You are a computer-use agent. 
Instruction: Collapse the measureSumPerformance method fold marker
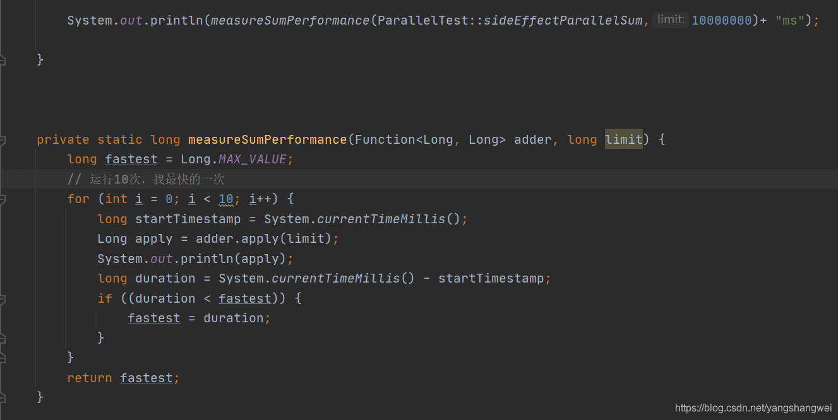pos(3,139)
